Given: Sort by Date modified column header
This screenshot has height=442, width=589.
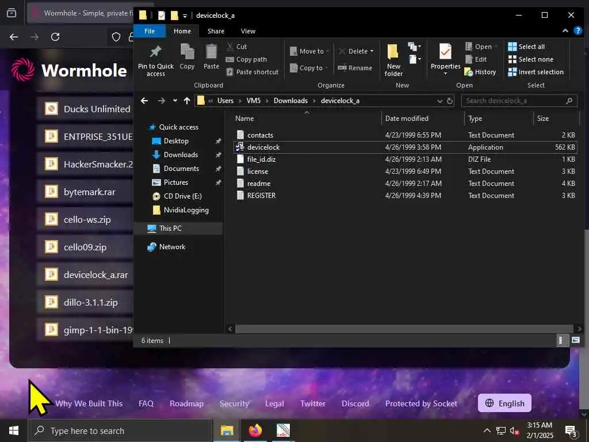Looking at the screenshot, I should coord(407,119).
